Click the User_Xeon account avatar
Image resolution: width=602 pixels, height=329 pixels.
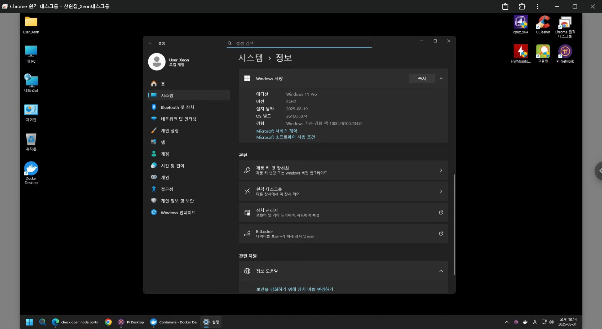[x=157, y=62]
